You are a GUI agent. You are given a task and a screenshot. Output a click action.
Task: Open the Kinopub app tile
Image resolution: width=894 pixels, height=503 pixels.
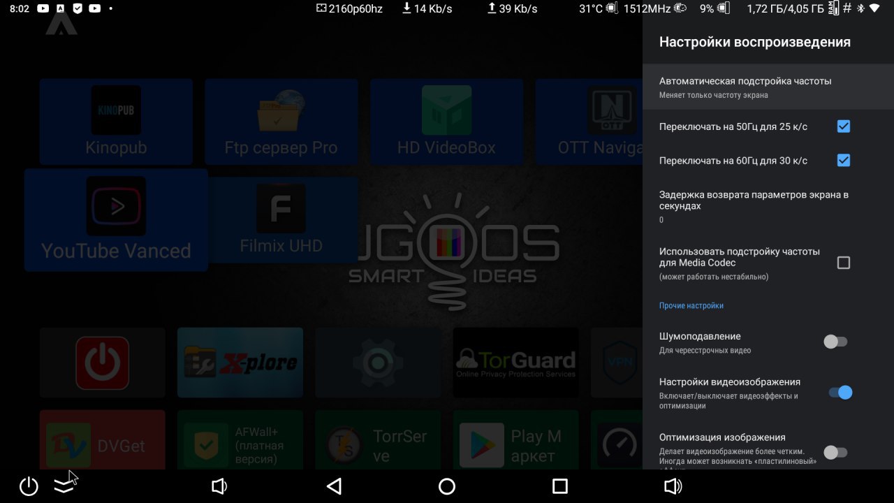[x=116, y=122]
